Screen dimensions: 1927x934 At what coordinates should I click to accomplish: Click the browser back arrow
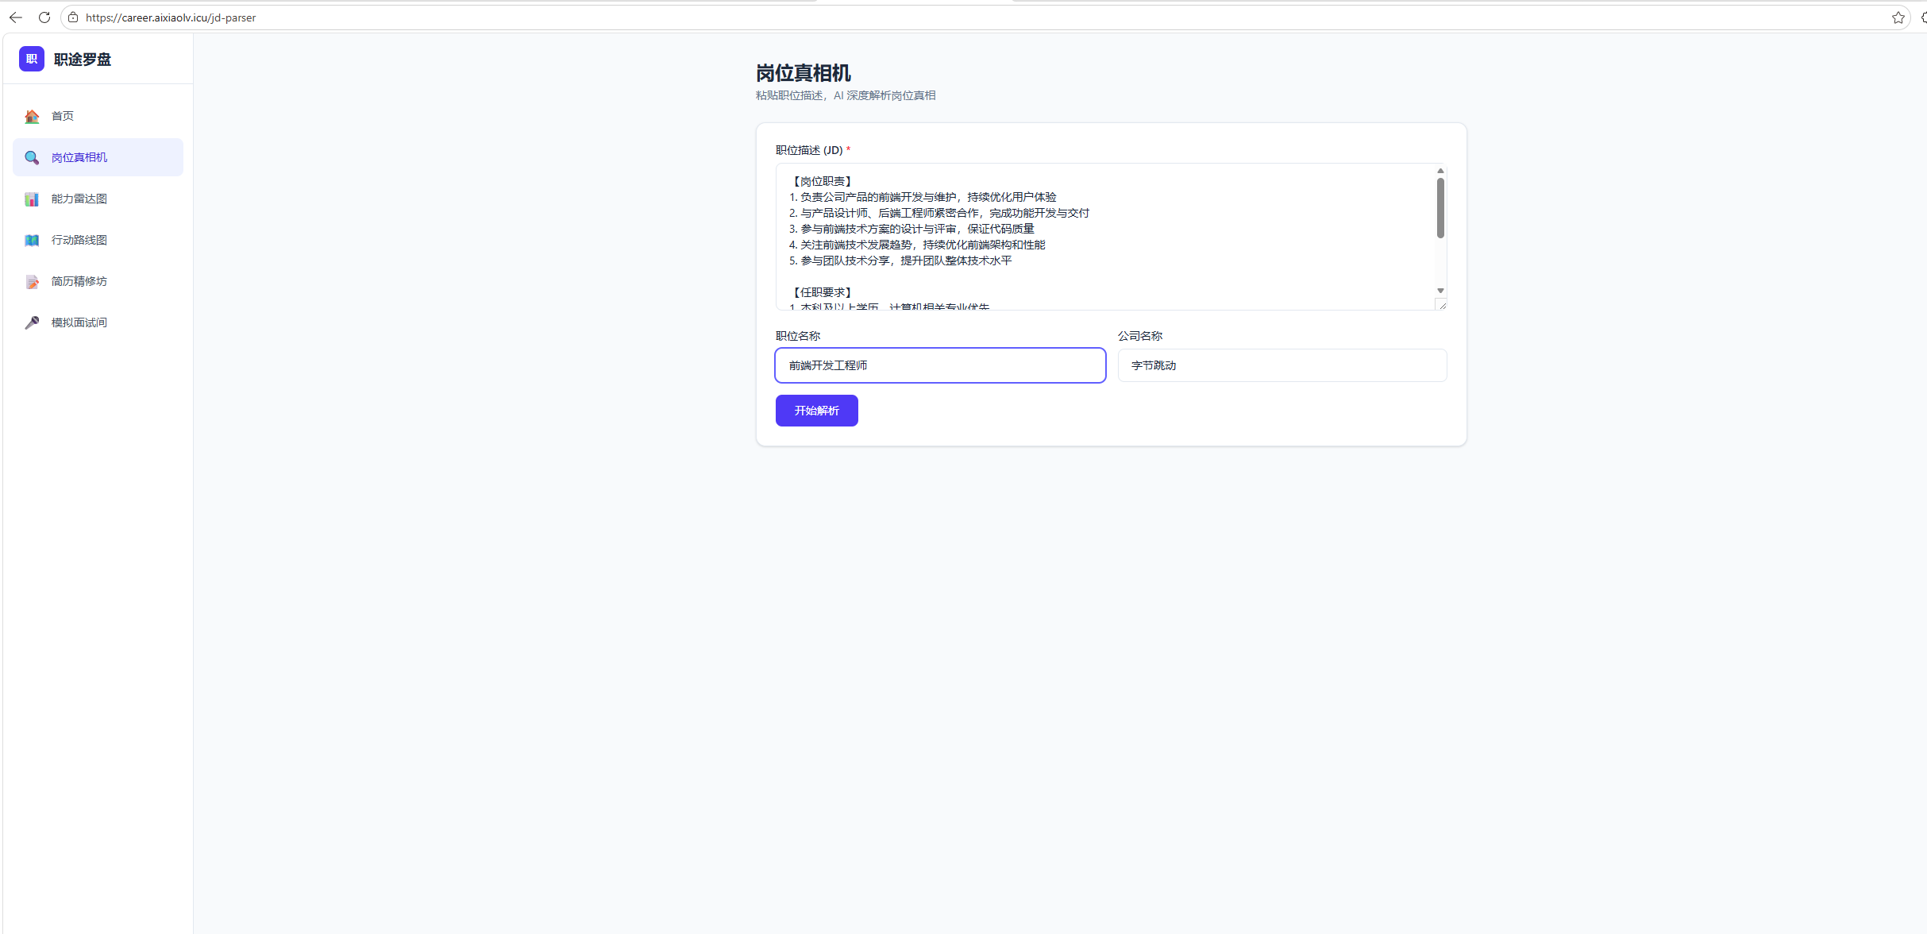16,17
